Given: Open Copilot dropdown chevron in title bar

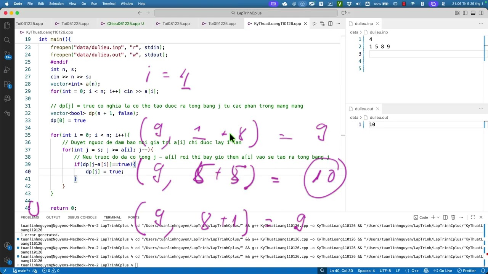Looking at the screenshot, I should coord(349,13).
